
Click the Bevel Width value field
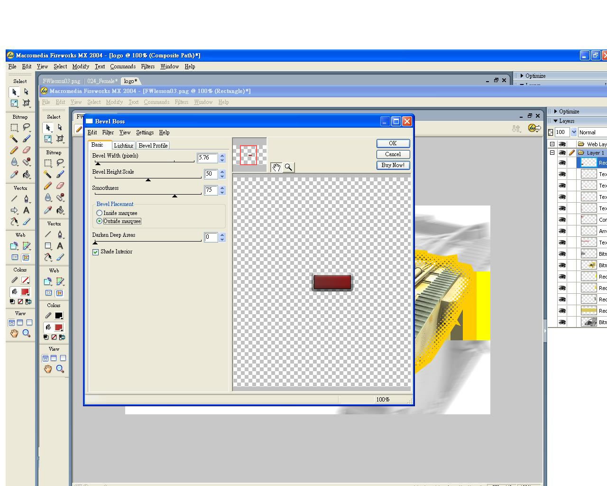click(x=207, y=158)
